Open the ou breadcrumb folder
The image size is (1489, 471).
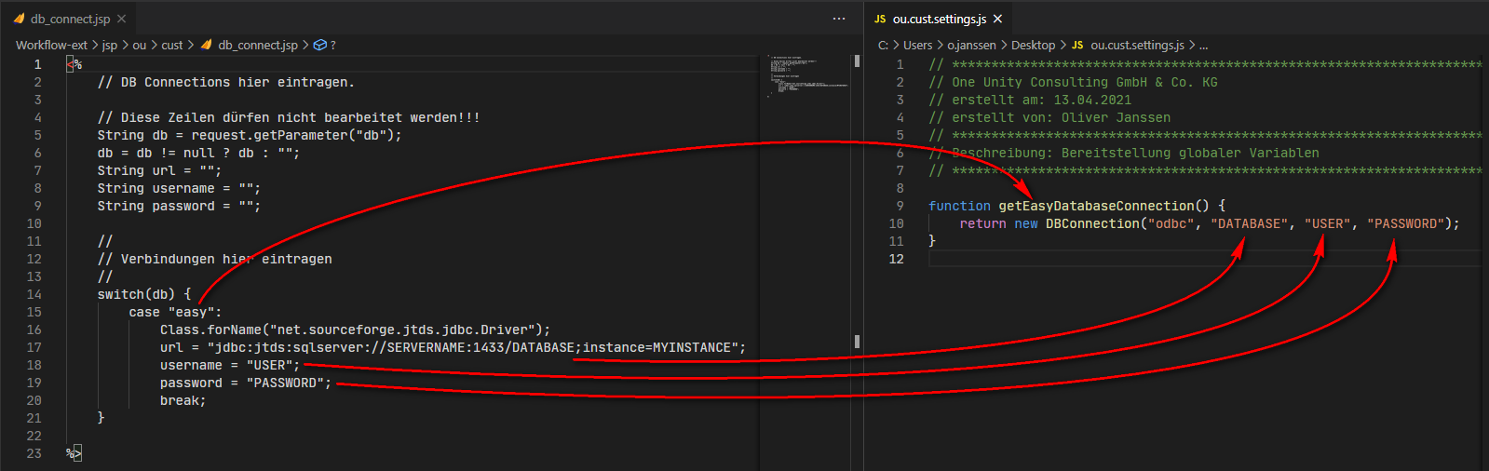[x=140, y=45]
